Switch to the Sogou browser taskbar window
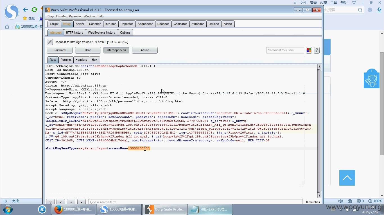 tap(120, 209)
